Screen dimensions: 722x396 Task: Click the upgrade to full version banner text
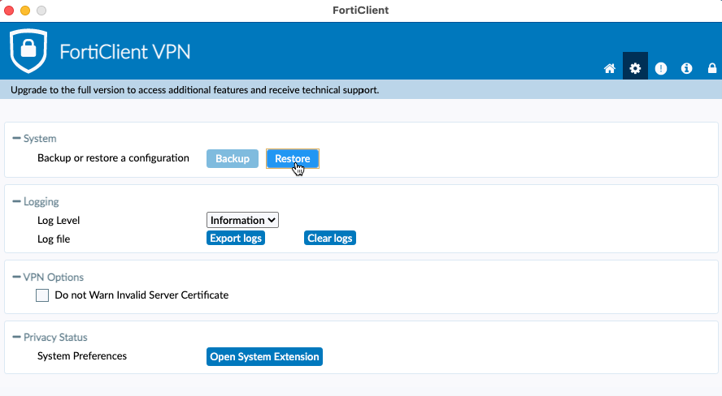195,90
